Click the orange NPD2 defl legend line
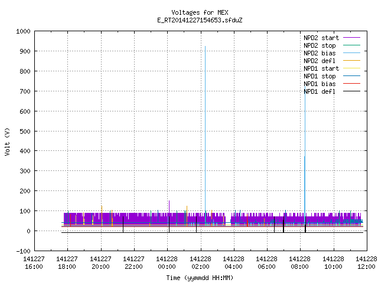Screen dimensions: 378x283 click(x=351, y=61)
